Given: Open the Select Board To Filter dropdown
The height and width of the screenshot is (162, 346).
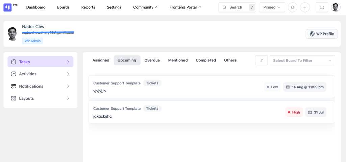Looking at the screenshot, I should click(302, 60).
